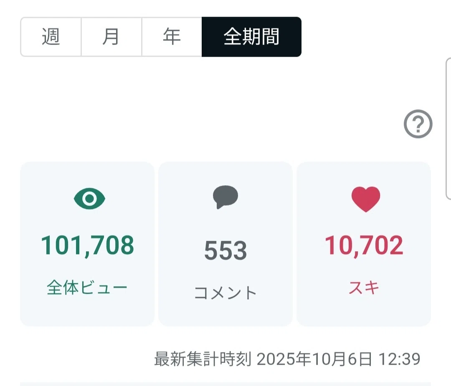Open the 101,708 total views number

[87, 245]
